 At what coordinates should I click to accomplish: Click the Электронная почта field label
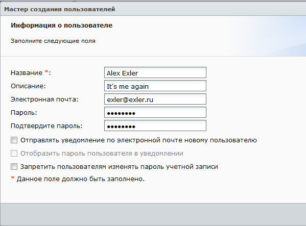coord(44,99)
